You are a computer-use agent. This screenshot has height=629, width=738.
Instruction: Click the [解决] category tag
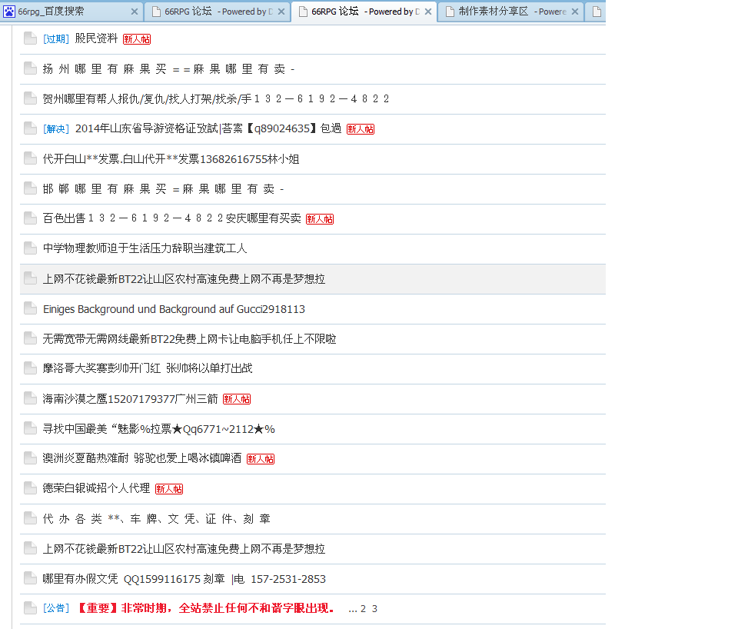pyautogui.click(x=56, y=128)
